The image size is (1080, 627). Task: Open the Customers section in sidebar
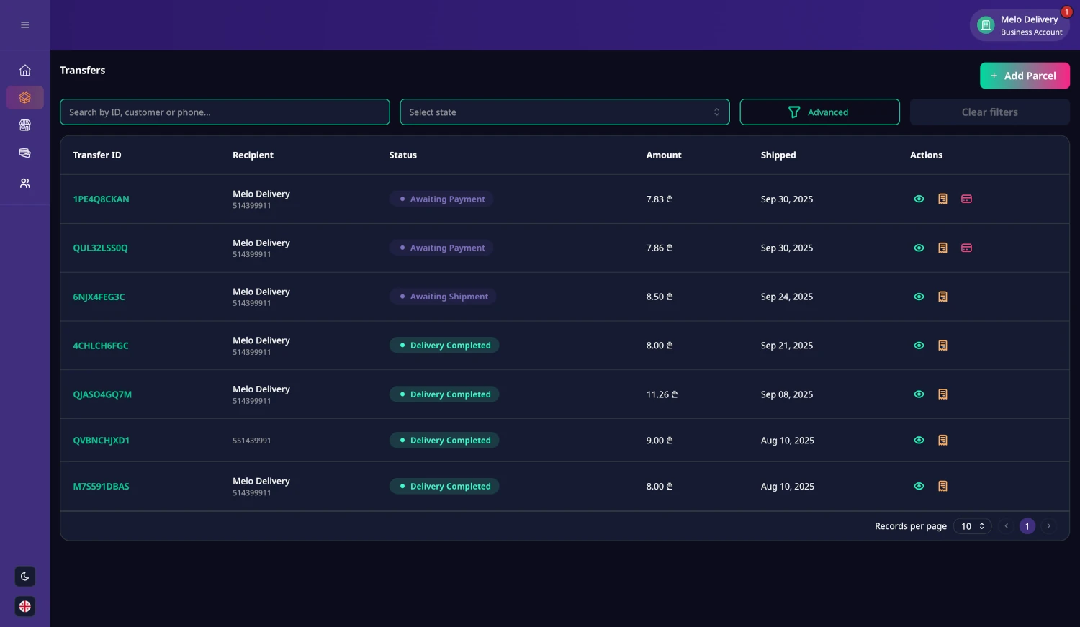coord(24,183)
